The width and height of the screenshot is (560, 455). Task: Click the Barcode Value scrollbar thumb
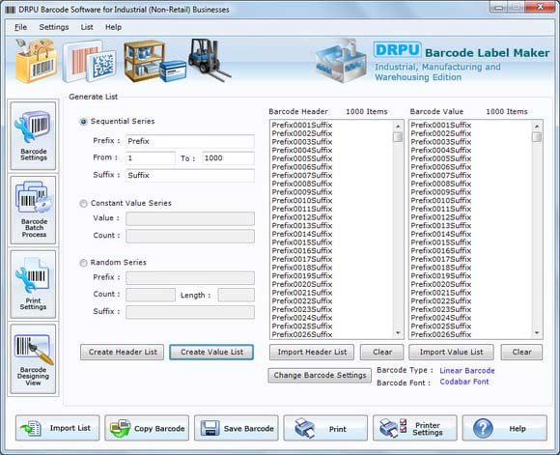537,137
